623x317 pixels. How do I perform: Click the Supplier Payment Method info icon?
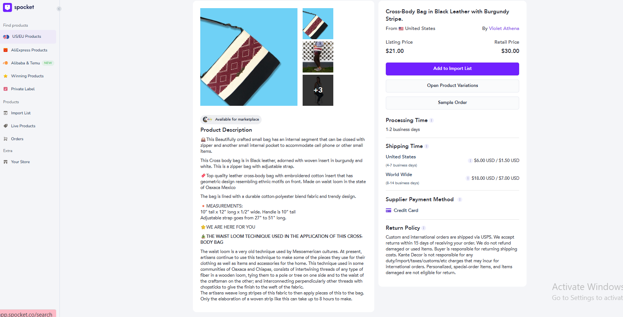tap(460, 200)
